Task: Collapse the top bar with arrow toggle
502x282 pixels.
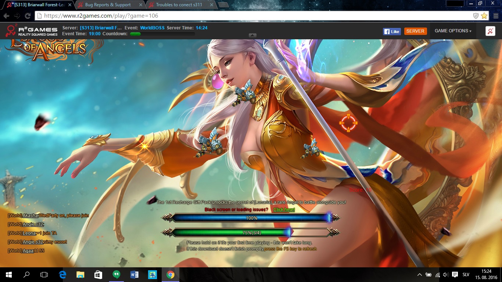Action: tap(252, 35)
